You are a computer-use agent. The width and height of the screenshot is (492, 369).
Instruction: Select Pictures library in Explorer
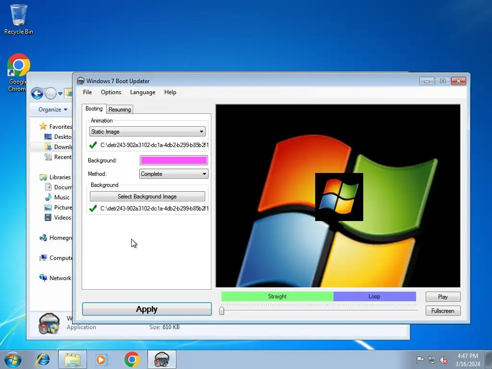[59, 208]
